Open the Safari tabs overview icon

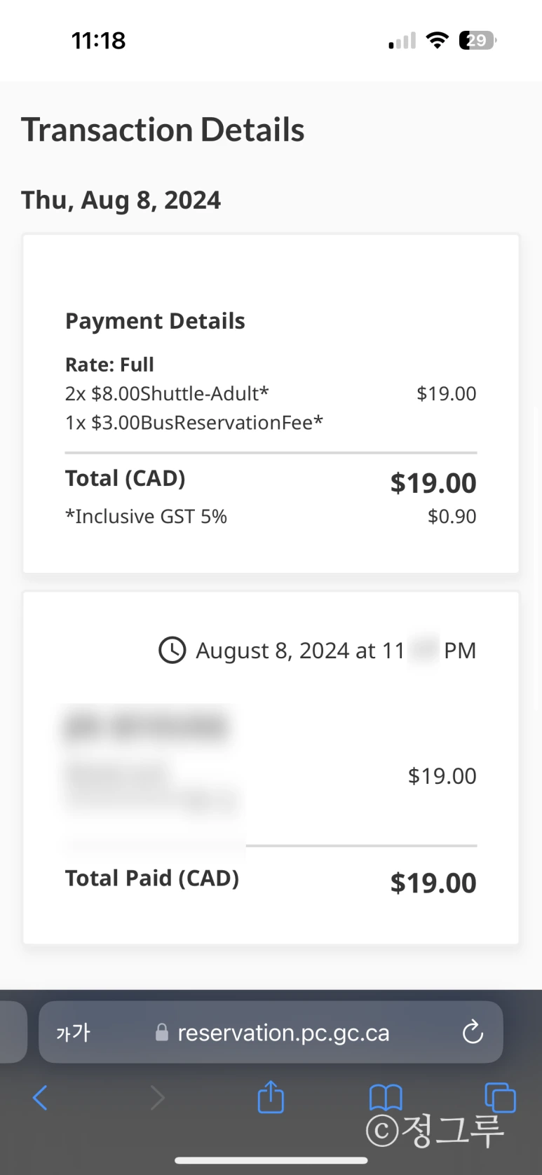pyautogui.click(x=500, y=1096)
